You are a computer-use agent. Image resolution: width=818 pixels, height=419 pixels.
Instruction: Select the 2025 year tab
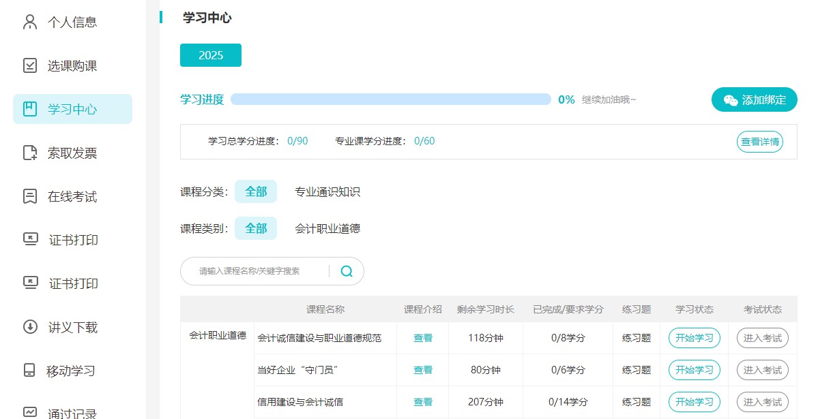(x=211, y=55)
